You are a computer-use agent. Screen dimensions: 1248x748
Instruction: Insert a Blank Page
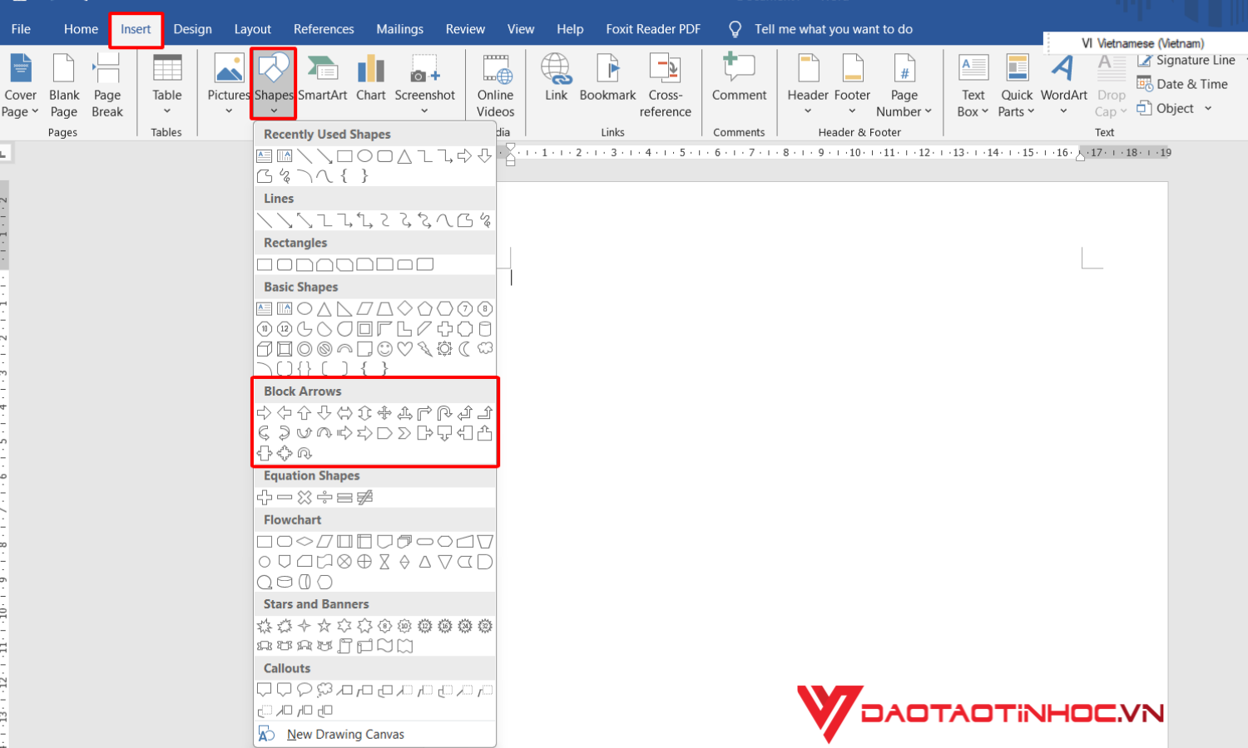[x=64, y=84]
